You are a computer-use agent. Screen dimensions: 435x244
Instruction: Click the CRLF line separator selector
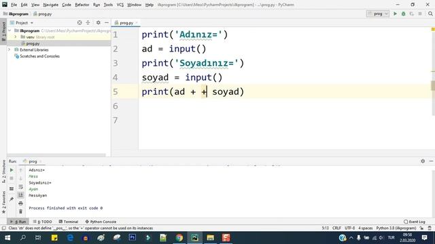click(336, 228)
